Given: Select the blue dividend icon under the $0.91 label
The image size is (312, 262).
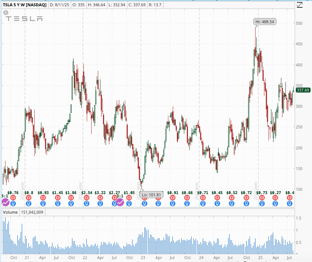Looking at the screenshot, I should (x=172, y=203).
